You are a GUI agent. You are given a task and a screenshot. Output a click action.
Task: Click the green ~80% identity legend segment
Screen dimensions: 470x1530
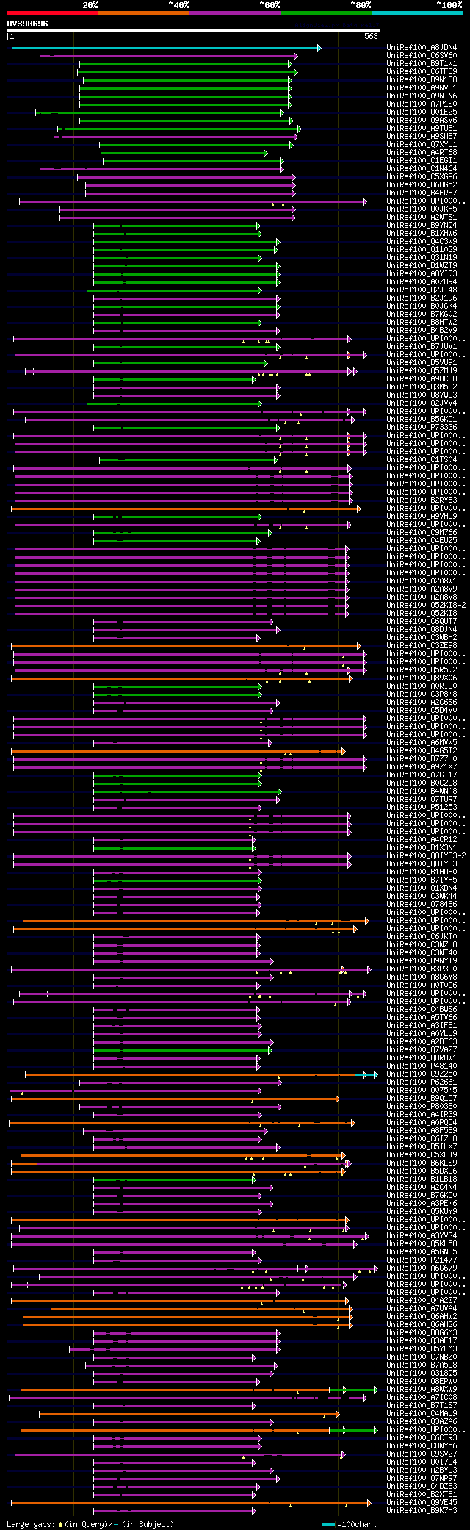(326, 13)
